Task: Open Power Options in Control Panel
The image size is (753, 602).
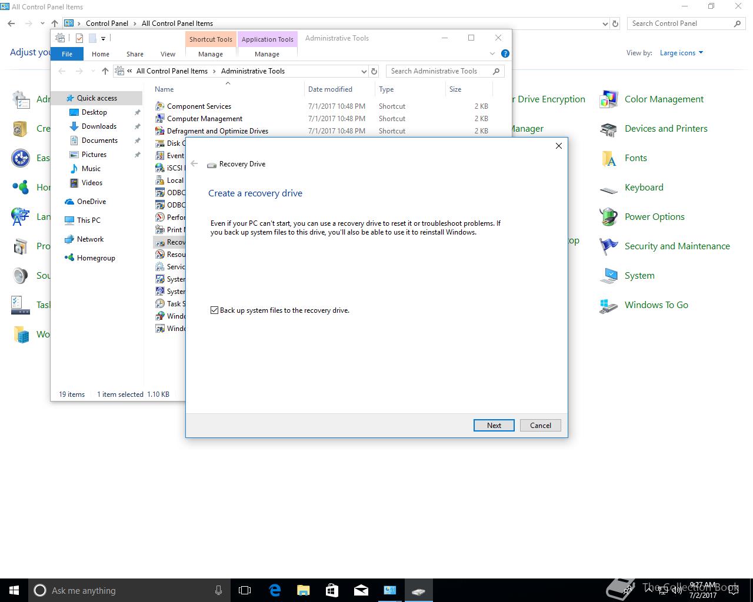Action: click(x=654, y=217)
